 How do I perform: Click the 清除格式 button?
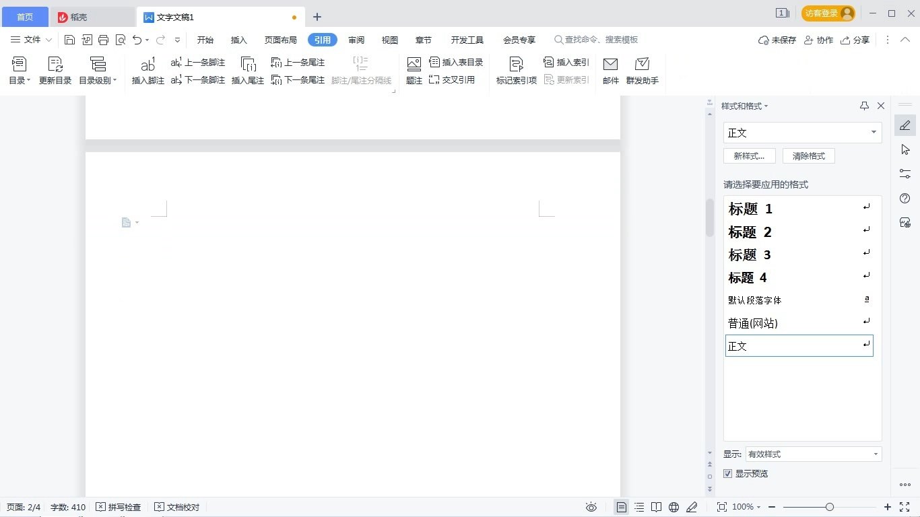tap(808, 156)
